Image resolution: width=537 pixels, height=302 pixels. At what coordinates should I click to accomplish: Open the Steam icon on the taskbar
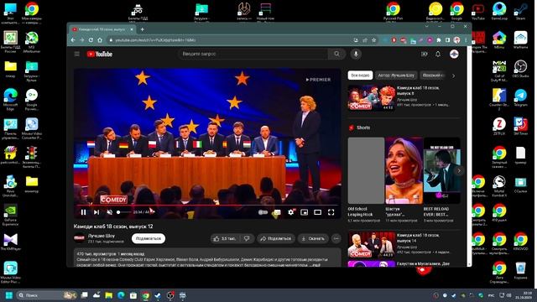click(x=158, y=295)
